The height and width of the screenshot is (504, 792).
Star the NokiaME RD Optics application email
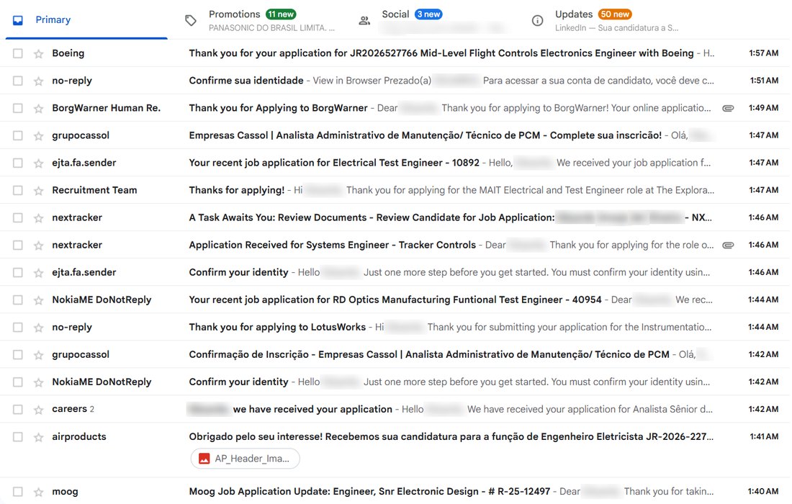tap(38, 300)
